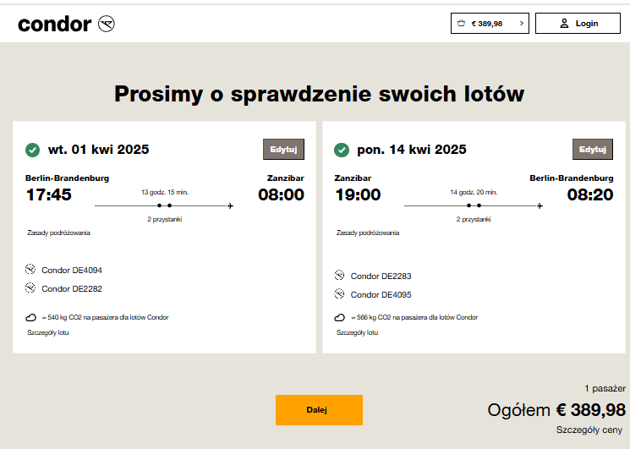Select the Condor DE4095 flight text
The image size is (630, 449).
[x=381, y=295]
